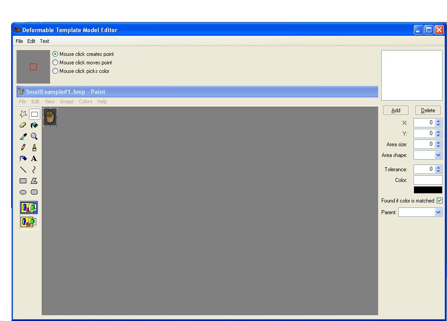
Task: Select the Ellipse shape tool
Action: tap(23, 192)
